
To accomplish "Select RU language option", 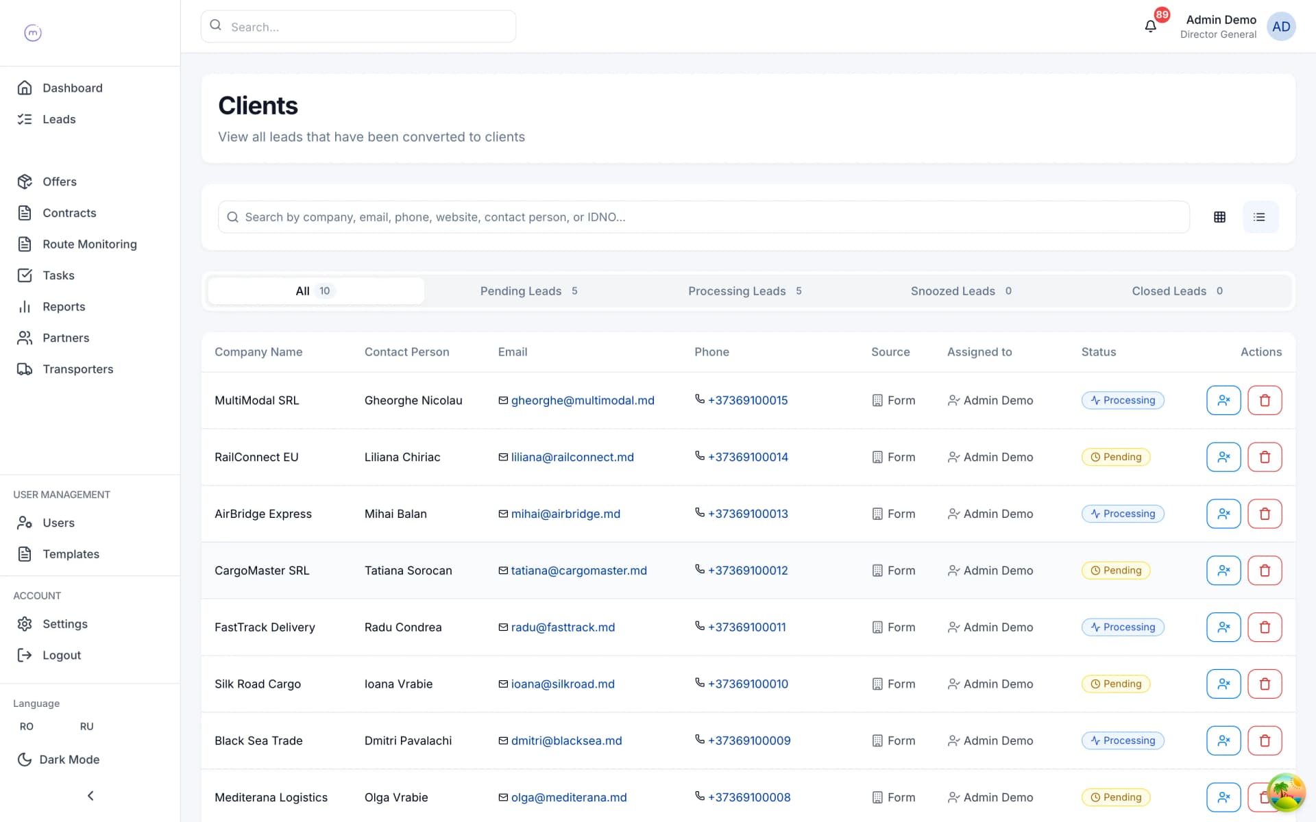I will [86, 726].
